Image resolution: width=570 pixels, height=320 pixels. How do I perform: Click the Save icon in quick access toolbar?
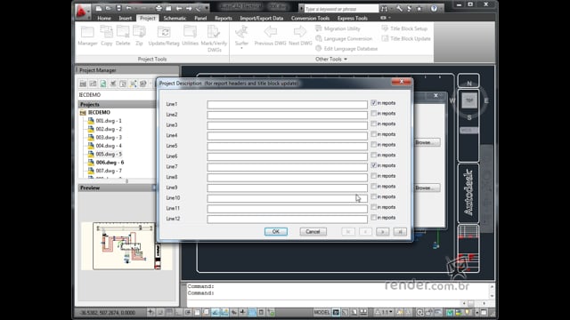tap(118, 8)
